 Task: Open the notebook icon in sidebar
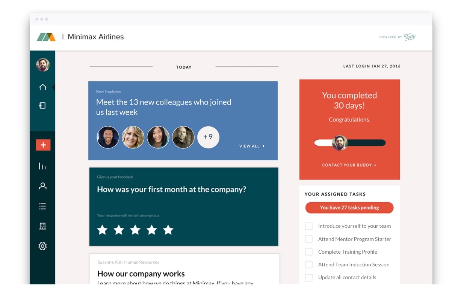coord(42,106)
